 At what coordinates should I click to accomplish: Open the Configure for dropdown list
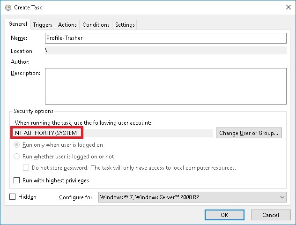(x=192, y=197)
